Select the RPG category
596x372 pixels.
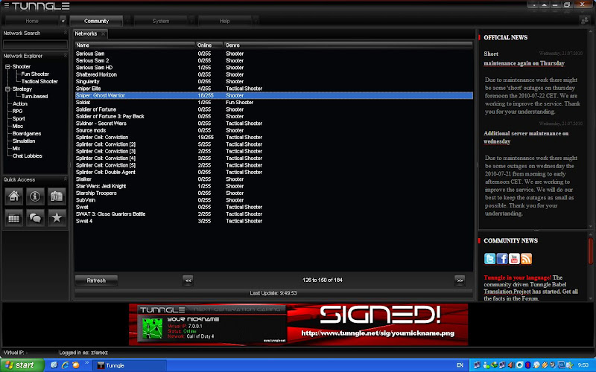(x=17, y=111)
